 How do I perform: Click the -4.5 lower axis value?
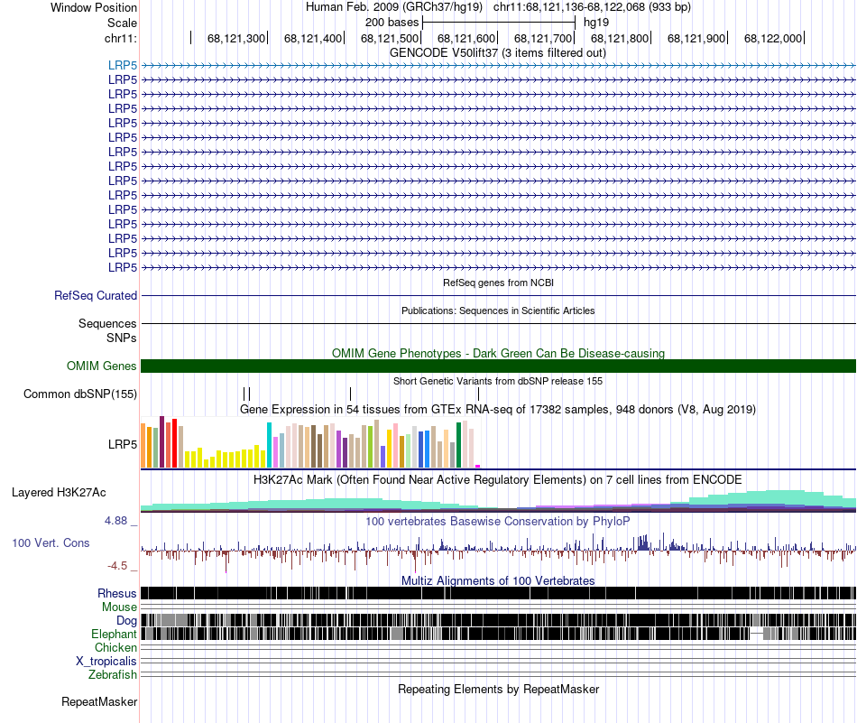(x=117, y=566)
